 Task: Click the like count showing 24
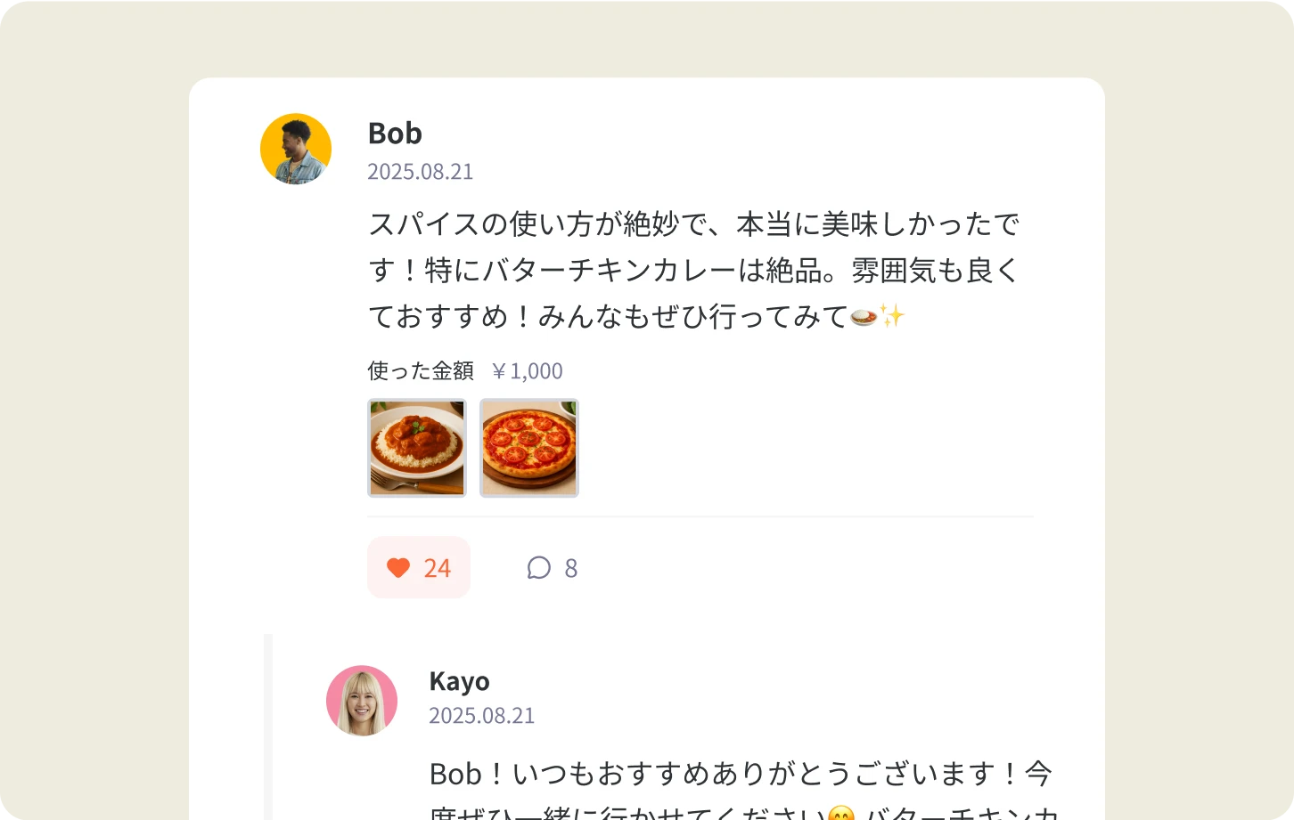pyautogui.click(x=436, y=567)
